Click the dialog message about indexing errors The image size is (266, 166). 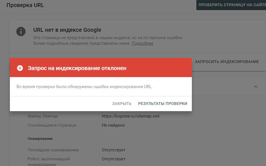[85, 87]
